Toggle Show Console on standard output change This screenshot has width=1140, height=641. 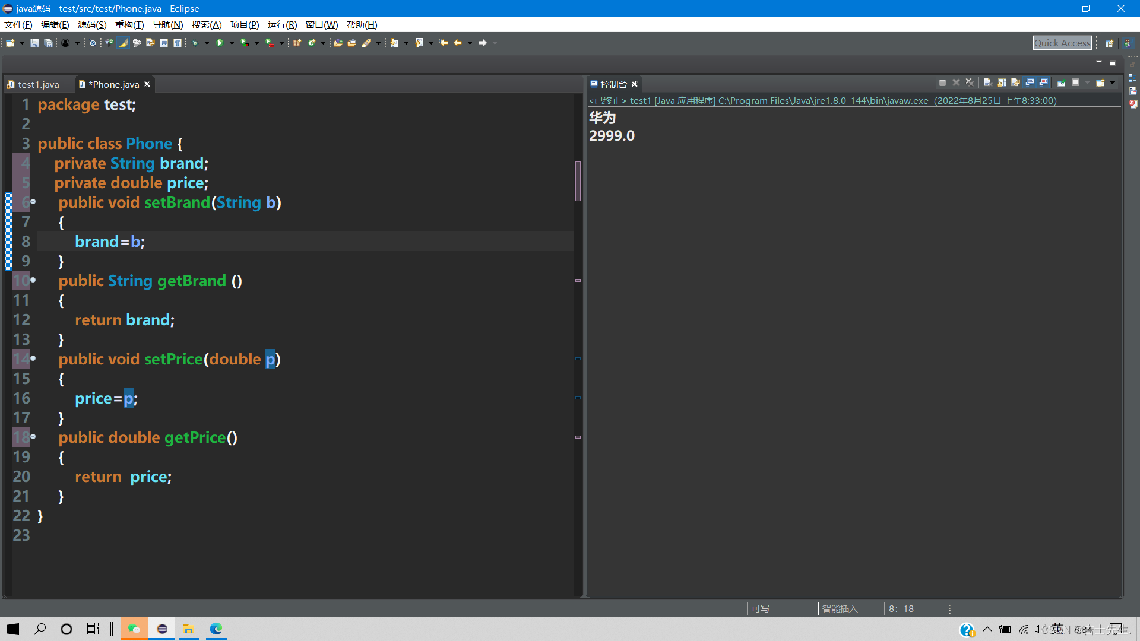point(1030,83)
